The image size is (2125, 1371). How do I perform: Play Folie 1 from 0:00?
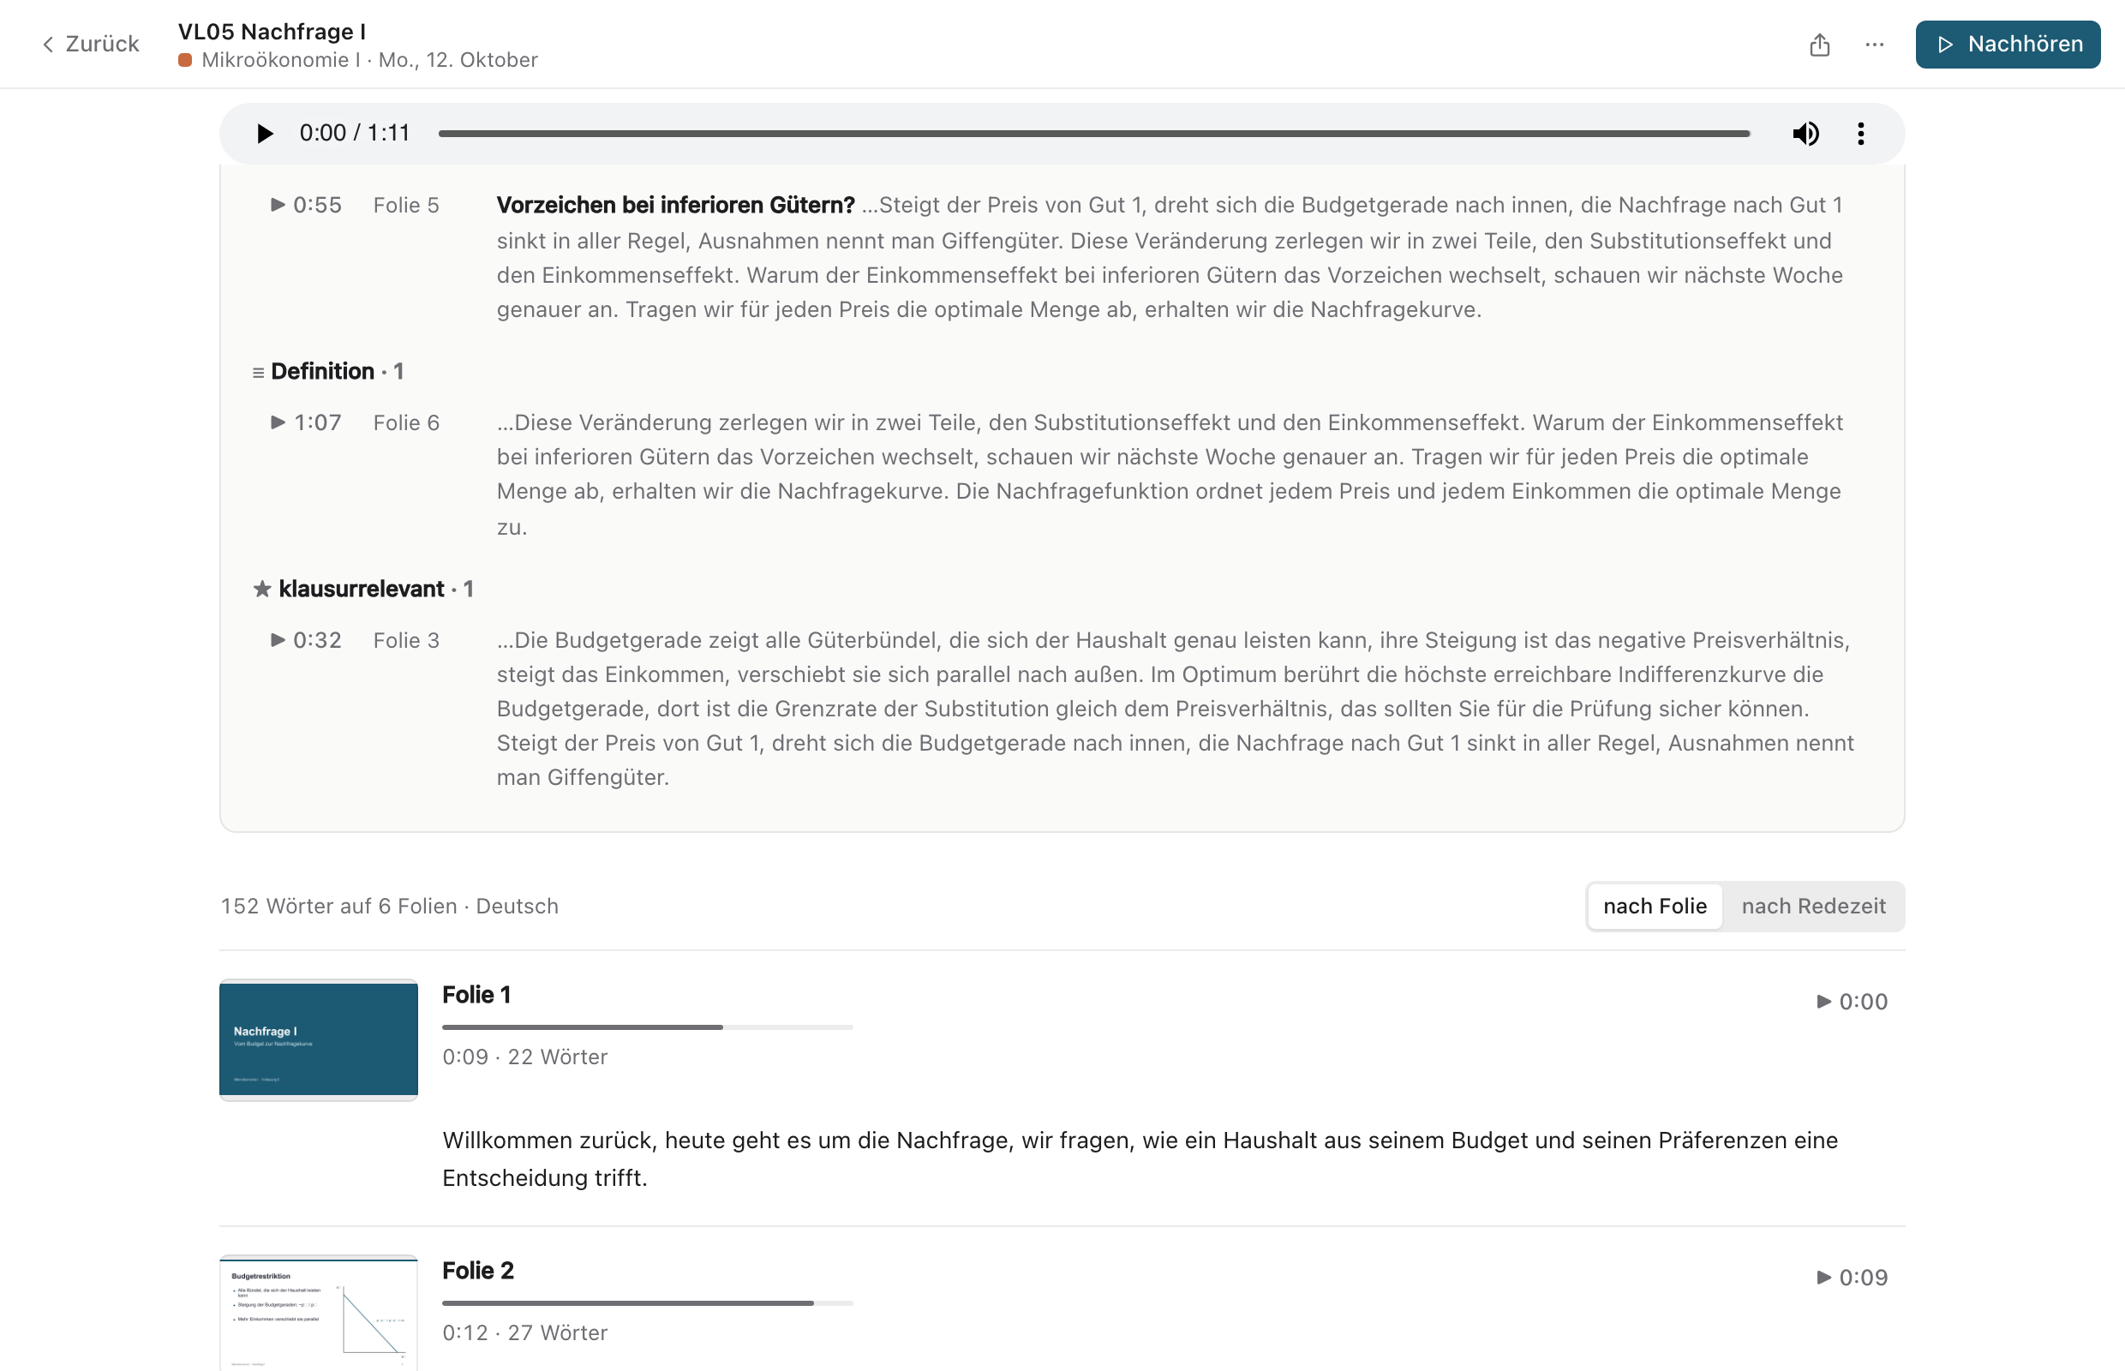1852,1002
